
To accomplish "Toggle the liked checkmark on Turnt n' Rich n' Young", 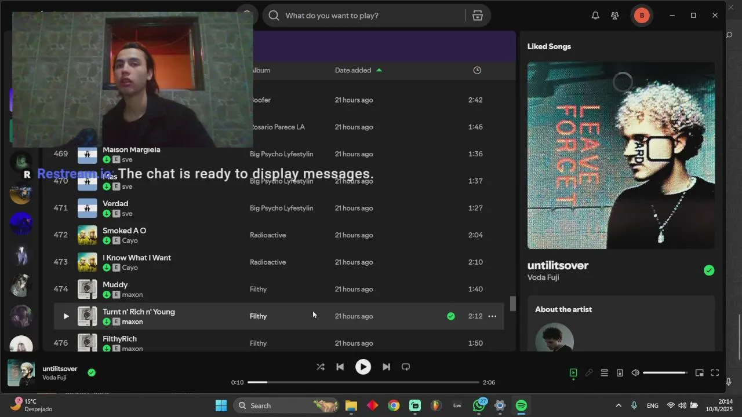I will click(451, 316).
